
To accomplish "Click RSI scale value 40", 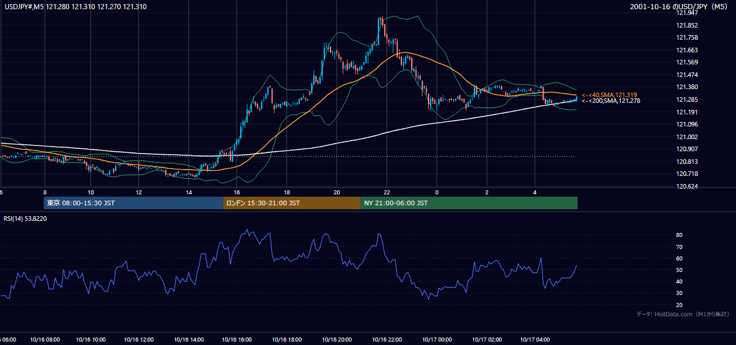I will 679,282.
